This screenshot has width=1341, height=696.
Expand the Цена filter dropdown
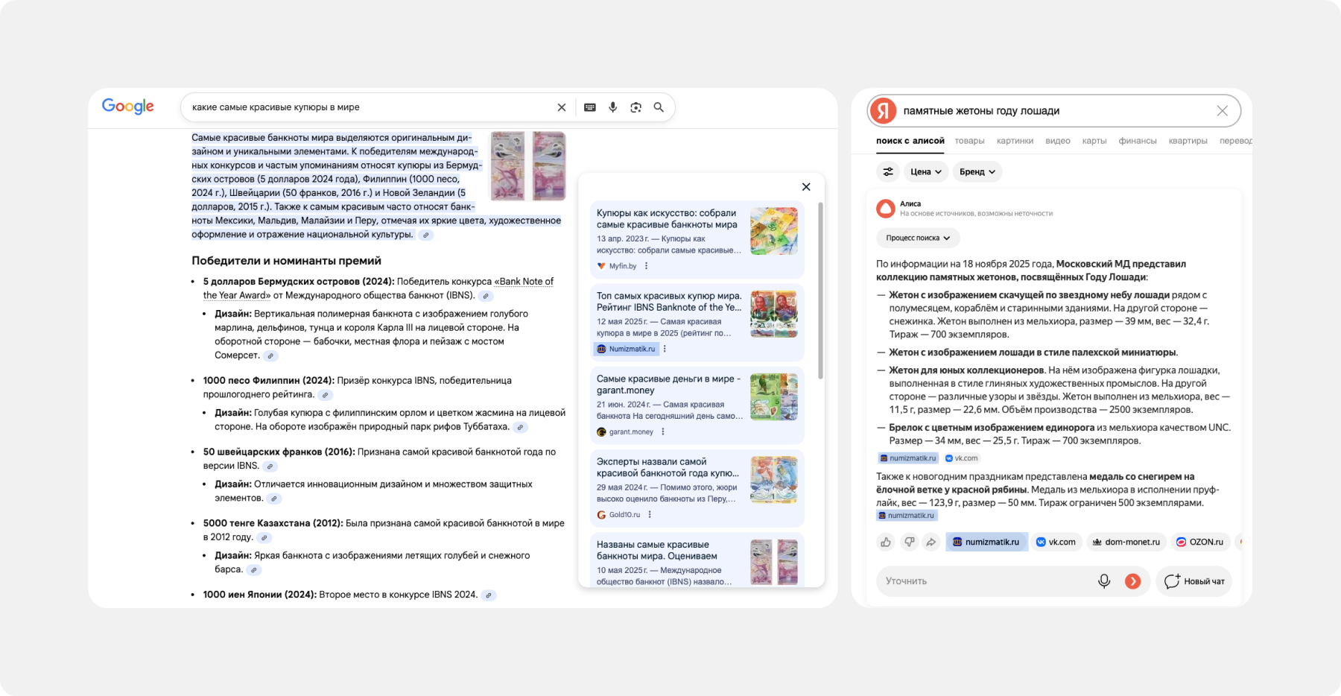coord(926,171)
